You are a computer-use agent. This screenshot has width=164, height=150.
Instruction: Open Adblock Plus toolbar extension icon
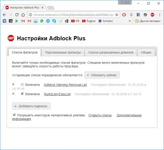click(152, 15)
